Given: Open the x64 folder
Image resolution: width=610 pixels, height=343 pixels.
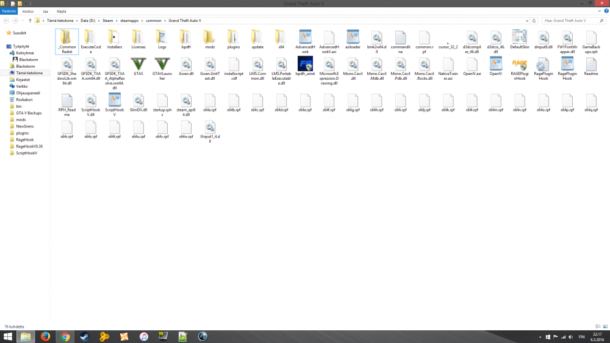Looking at the screenshot, I should [281, 37].
